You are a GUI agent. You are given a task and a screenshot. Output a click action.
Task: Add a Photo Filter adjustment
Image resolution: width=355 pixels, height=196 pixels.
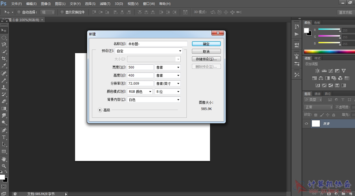point(334,78)
